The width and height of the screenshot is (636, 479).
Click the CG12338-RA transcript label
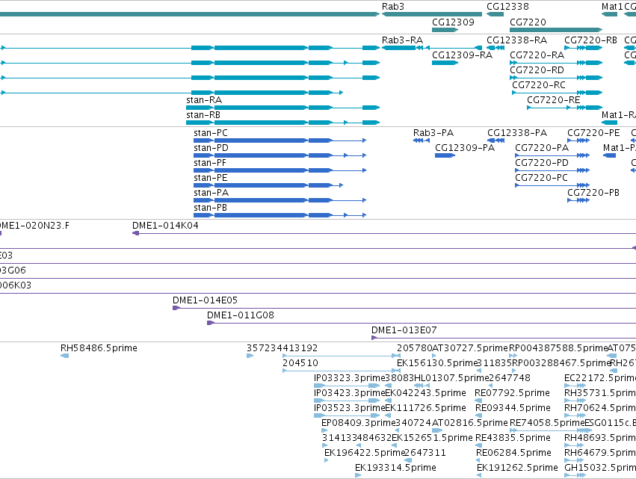click(516, 40)
